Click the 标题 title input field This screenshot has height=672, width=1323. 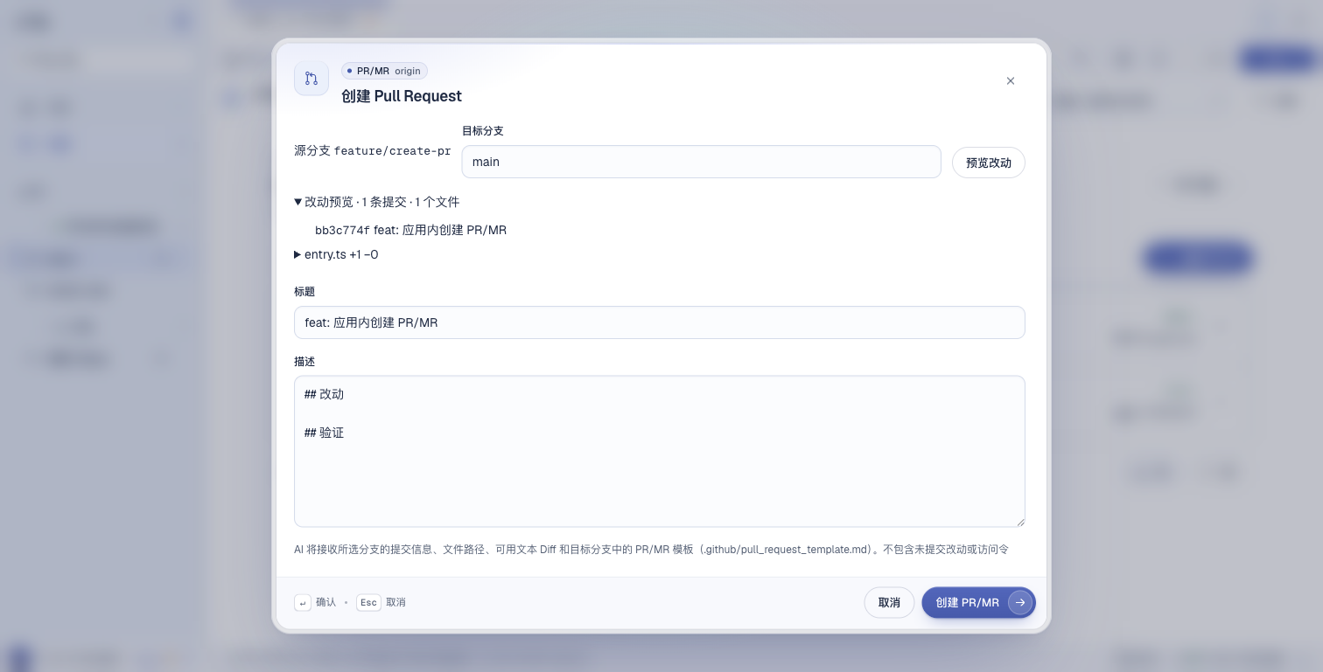click(x=659, y=322)
